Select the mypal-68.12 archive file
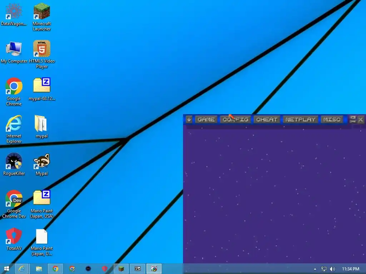This screenshot has width=366, height=274. [42, 89]
